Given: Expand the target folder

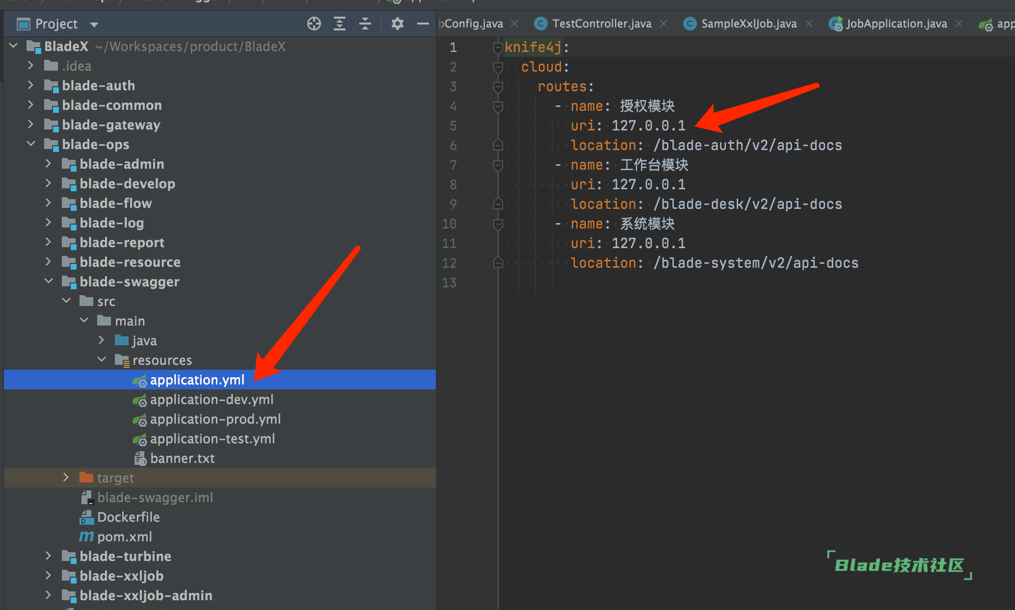Looking at the screenshot, I should click(66, 478).
